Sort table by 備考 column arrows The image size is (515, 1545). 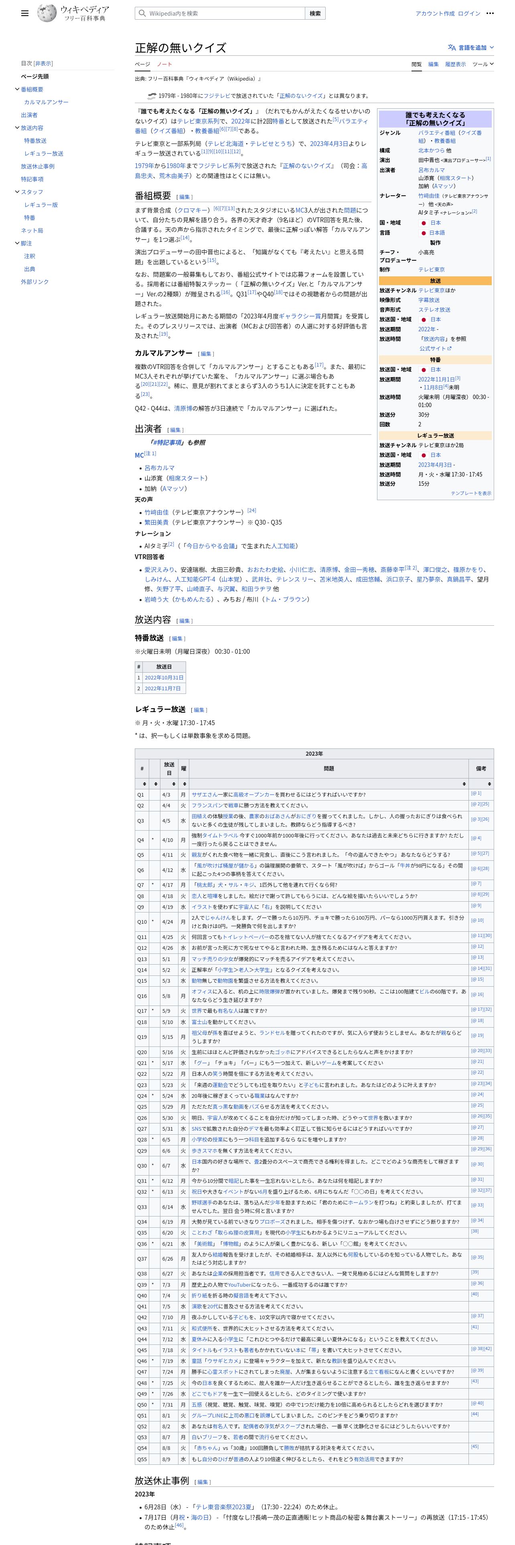point(489,784)
